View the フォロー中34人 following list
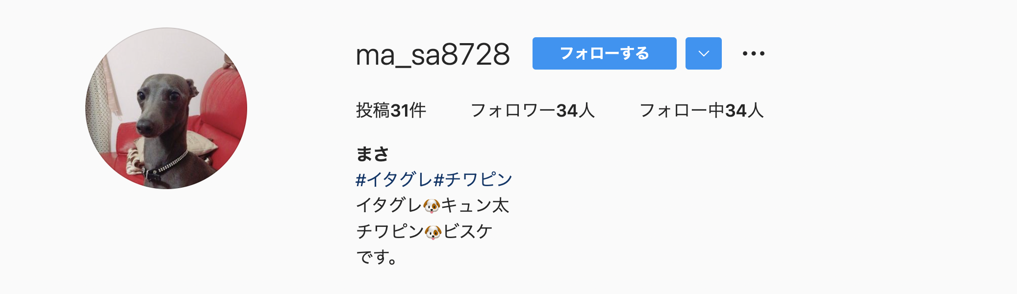This screenshot has height=294, width=1017. tap(702, 110)
